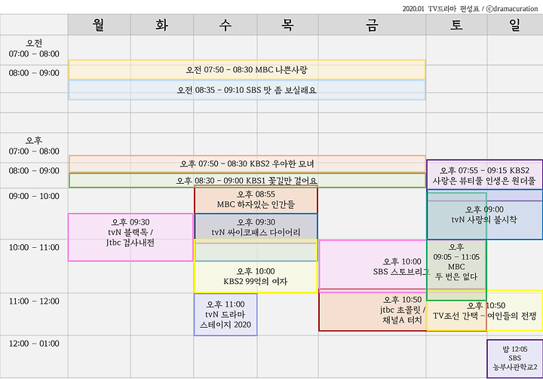Viewport: 543px width, 379px height.
Task: Click the jtbc 초콜릿 / 채널A 터치 block
Action: tap(403, 310)
